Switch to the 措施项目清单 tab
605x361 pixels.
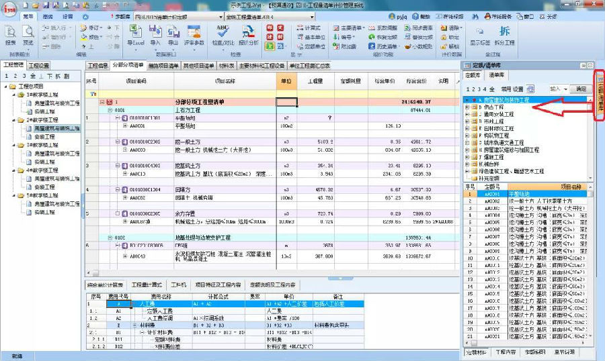click(163, 65)
